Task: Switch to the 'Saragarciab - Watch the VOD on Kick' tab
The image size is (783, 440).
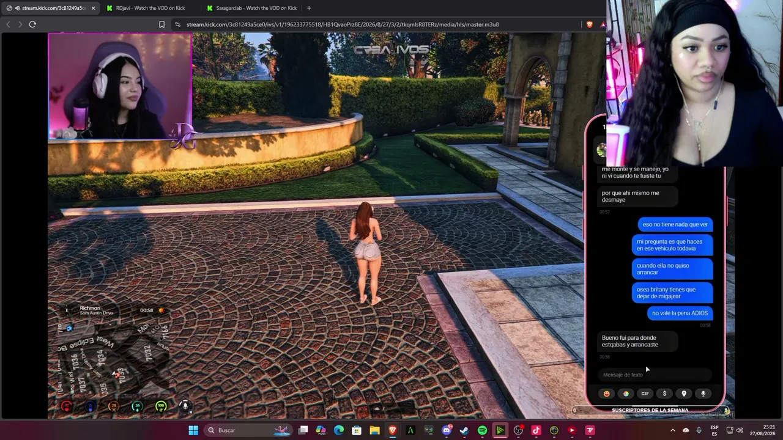Action: click(251, 8)
